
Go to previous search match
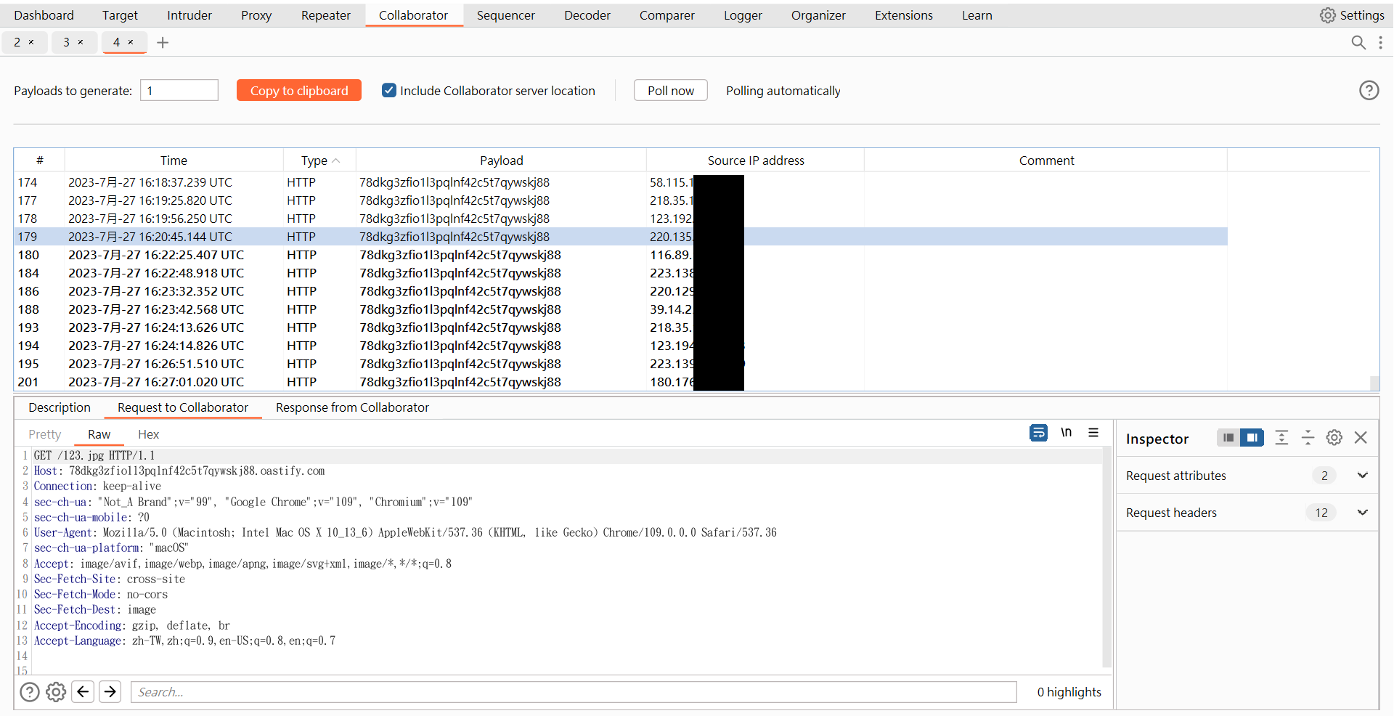tap(83, 691)
